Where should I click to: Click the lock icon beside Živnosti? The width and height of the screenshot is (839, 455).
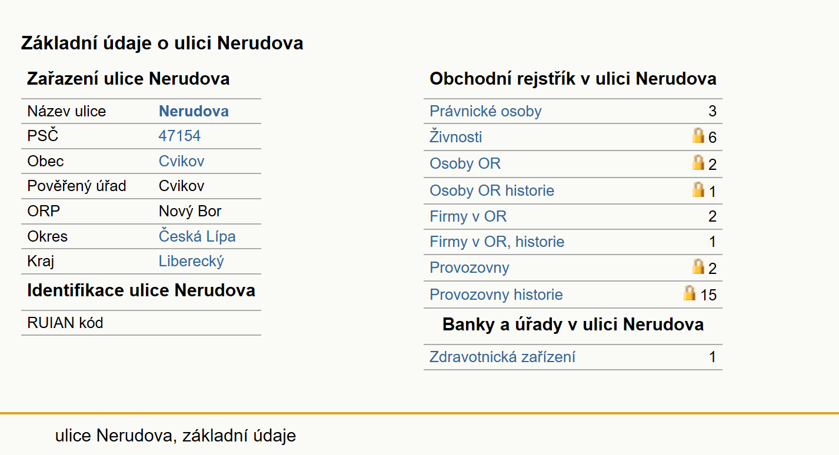click(x=698, y=136)
